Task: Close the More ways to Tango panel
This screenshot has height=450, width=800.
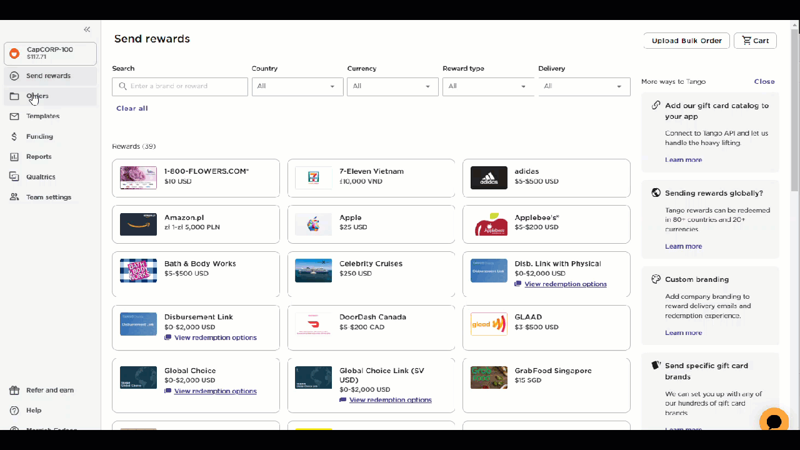Action: click(x=764, y=81)
